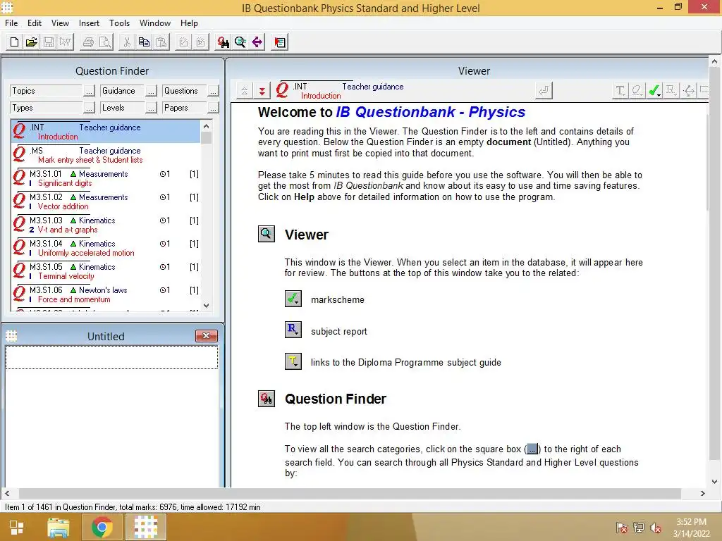Click the red arrow document toolbar icon

279,42
